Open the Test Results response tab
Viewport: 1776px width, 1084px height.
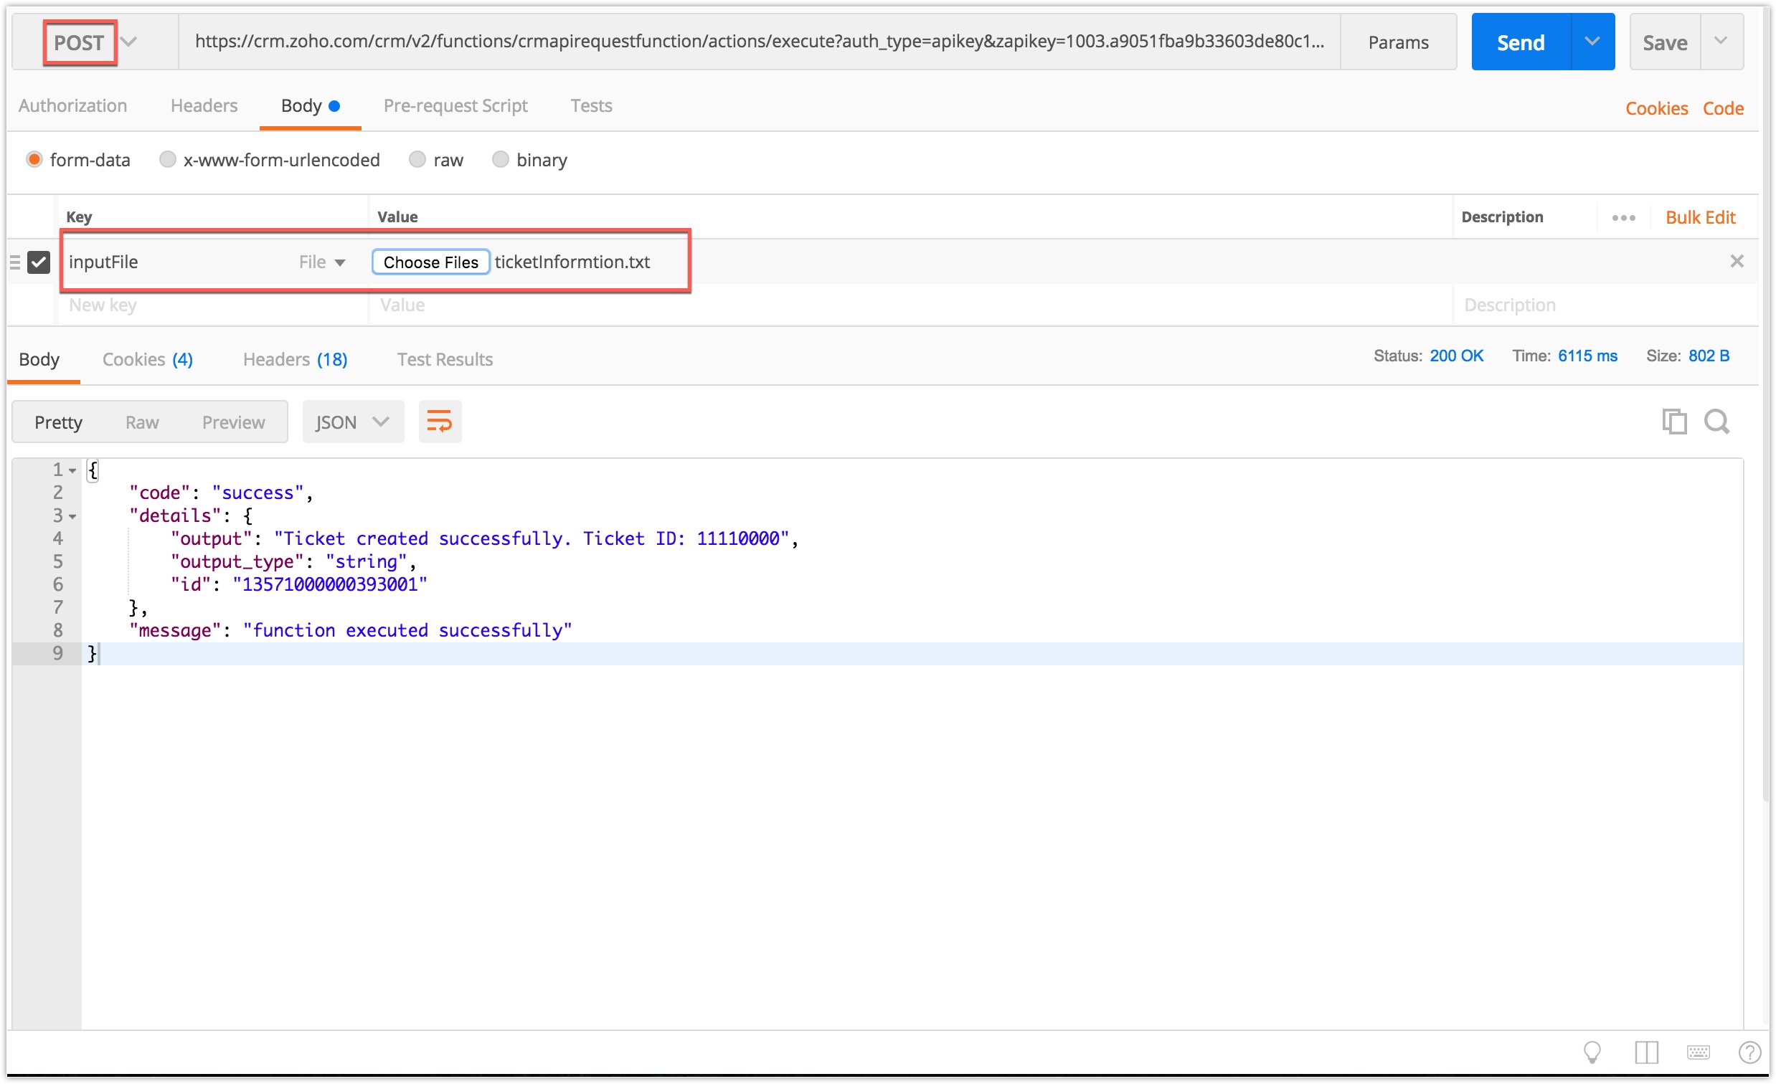[x=445, y=359]
